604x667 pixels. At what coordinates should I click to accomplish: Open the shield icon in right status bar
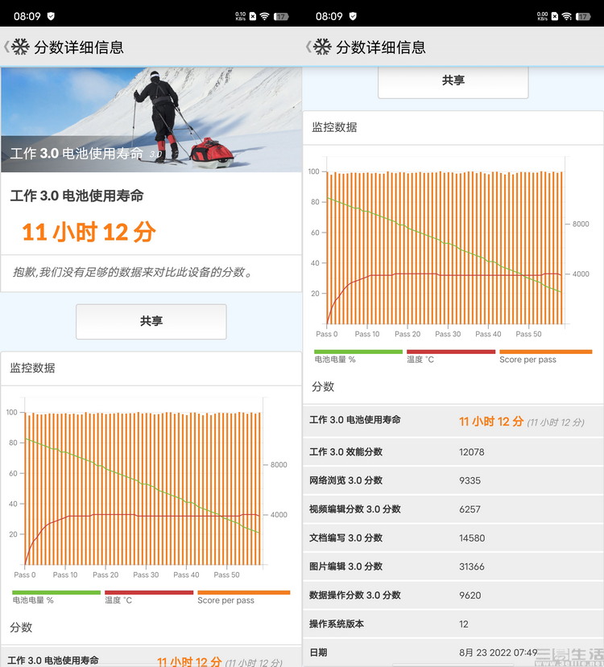353,16
